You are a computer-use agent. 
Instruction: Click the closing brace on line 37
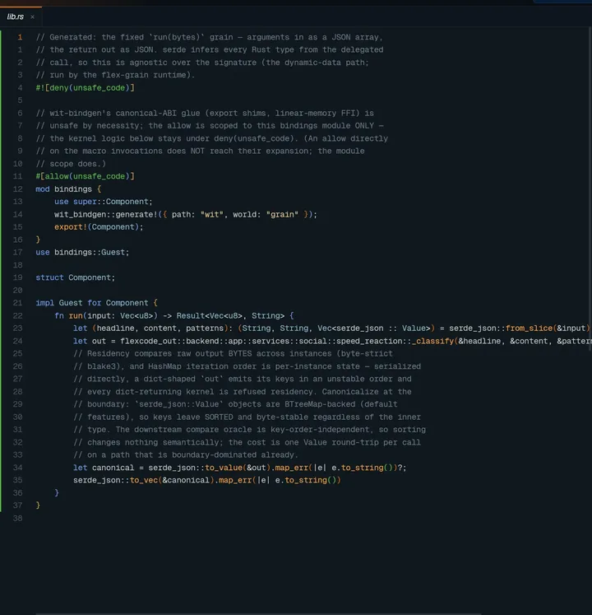click(x=38, y=506)
